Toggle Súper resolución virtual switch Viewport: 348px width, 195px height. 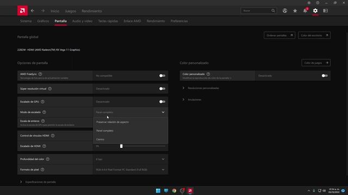(x=162, y=89)
